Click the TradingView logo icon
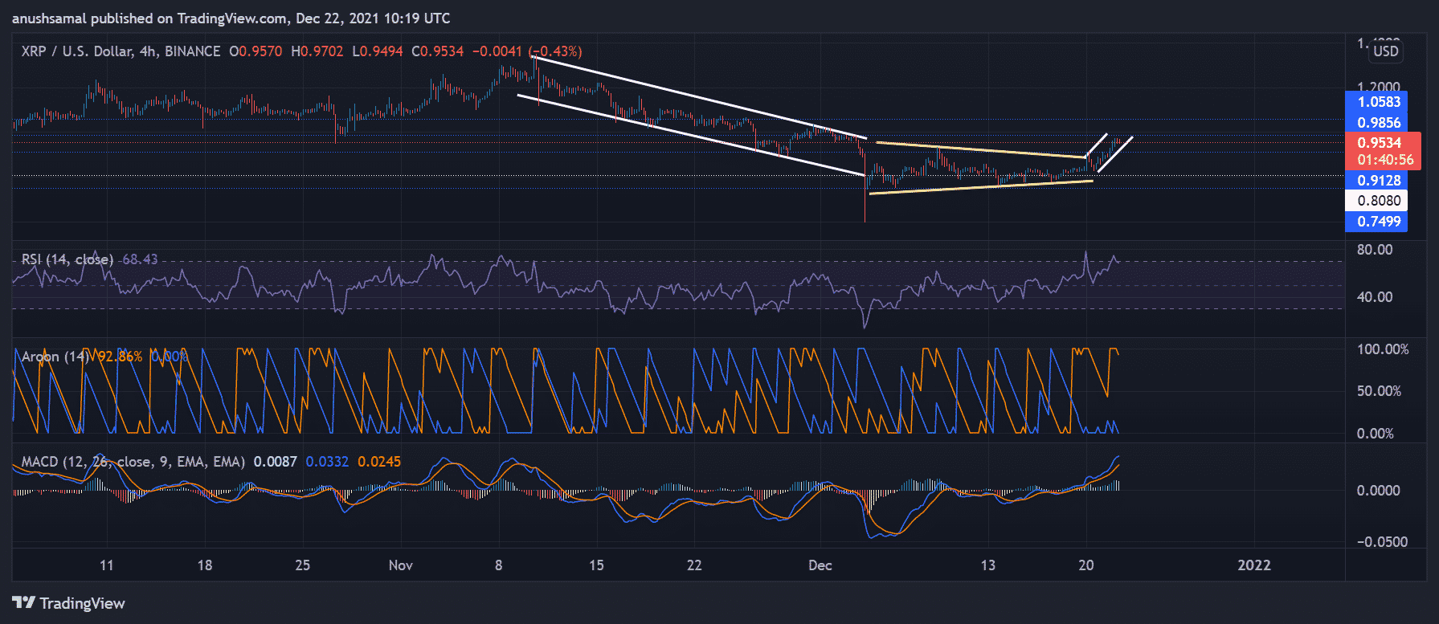This screenshot has height=624, width=1439. point(23,602)
